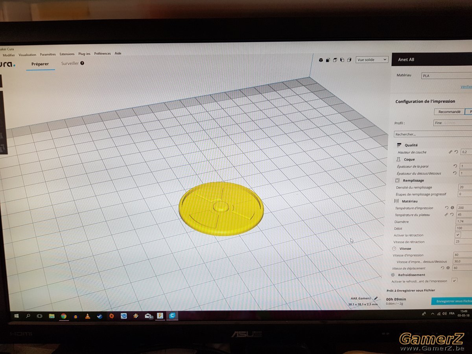This screenshot has width=472, height=354.
Task: Click the pencil icon next to AA8_Gamerz
Action: [376, 299]
